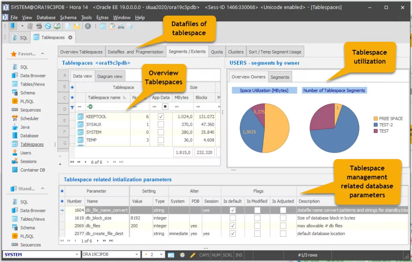The width and height of the screenshot is (412, 262).
Task: Click the Sessions icon in Favorites
Action: 14,162
